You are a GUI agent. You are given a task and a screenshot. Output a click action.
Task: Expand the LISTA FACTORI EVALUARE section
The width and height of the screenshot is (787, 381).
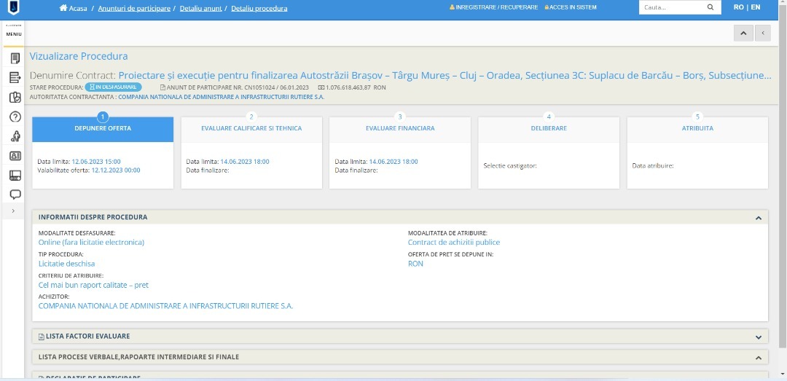759,337
